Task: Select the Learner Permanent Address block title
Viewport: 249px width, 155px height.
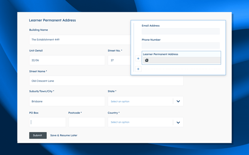Action: click(x=160, y=54)
